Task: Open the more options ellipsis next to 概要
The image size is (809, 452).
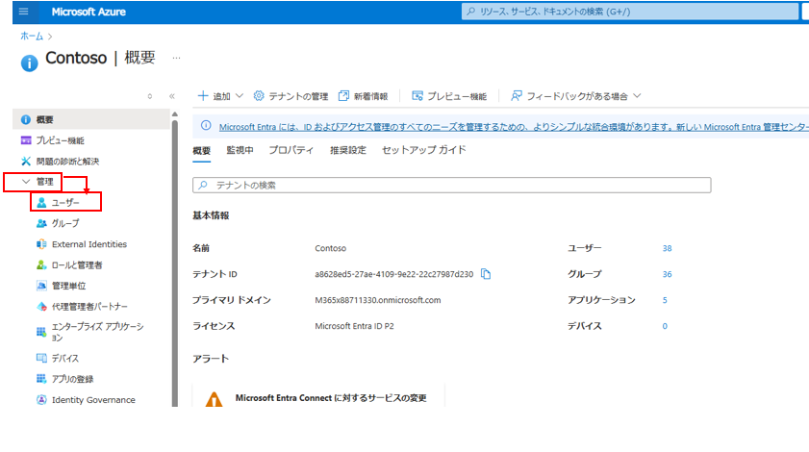Action: pos(176,58)
